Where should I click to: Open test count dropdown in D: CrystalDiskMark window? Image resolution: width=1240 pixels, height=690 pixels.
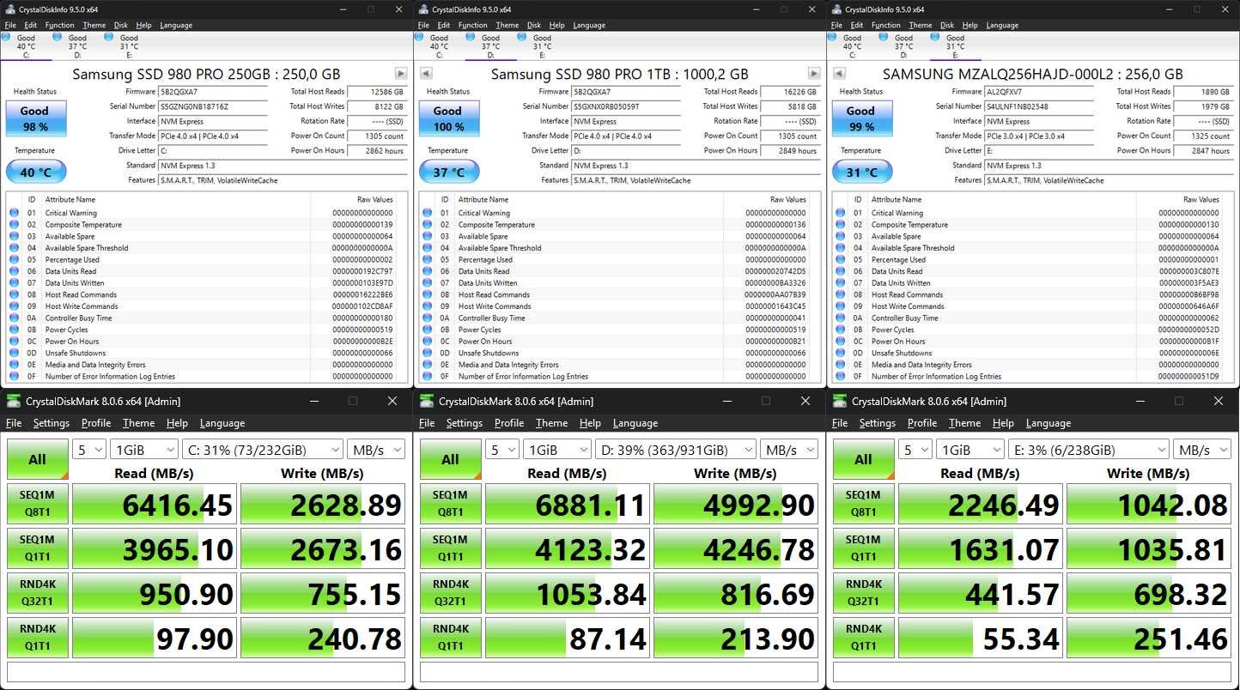click(502, 450)
